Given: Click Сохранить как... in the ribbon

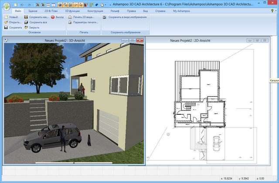Looking at the screenshot, I should click(37, 17).
